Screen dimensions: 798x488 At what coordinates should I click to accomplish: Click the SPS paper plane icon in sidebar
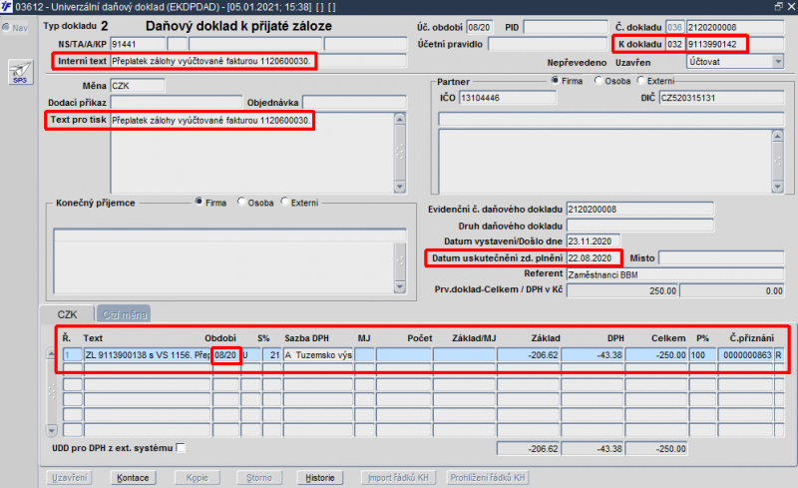[x=20, y=72]
